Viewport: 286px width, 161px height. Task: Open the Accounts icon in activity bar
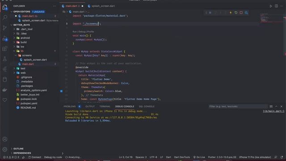(x=5, y=139)
